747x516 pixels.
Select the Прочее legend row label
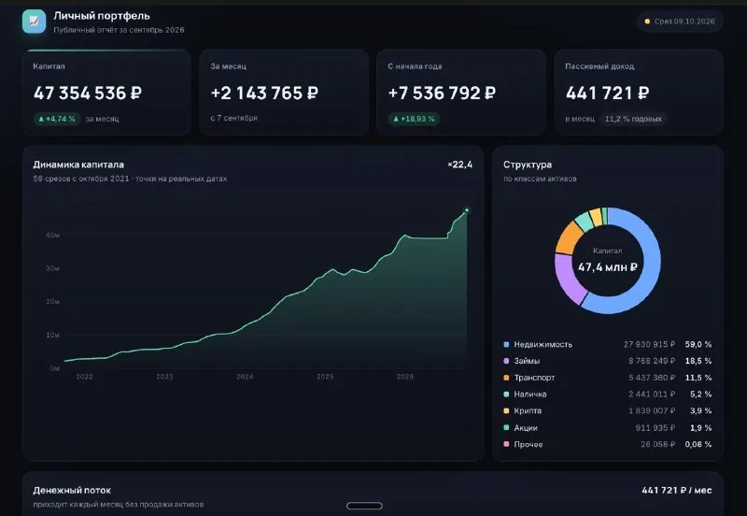(529, 444)
